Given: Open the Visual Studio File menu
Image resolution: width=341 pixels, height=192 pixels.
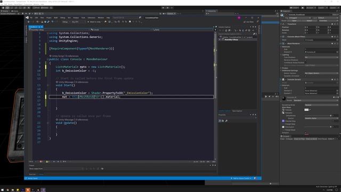Looking at the screenshot, I should [x=31, y=18].
